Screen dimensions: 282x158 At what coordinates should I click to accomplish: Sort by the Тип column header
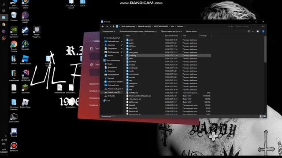(184, 36)
